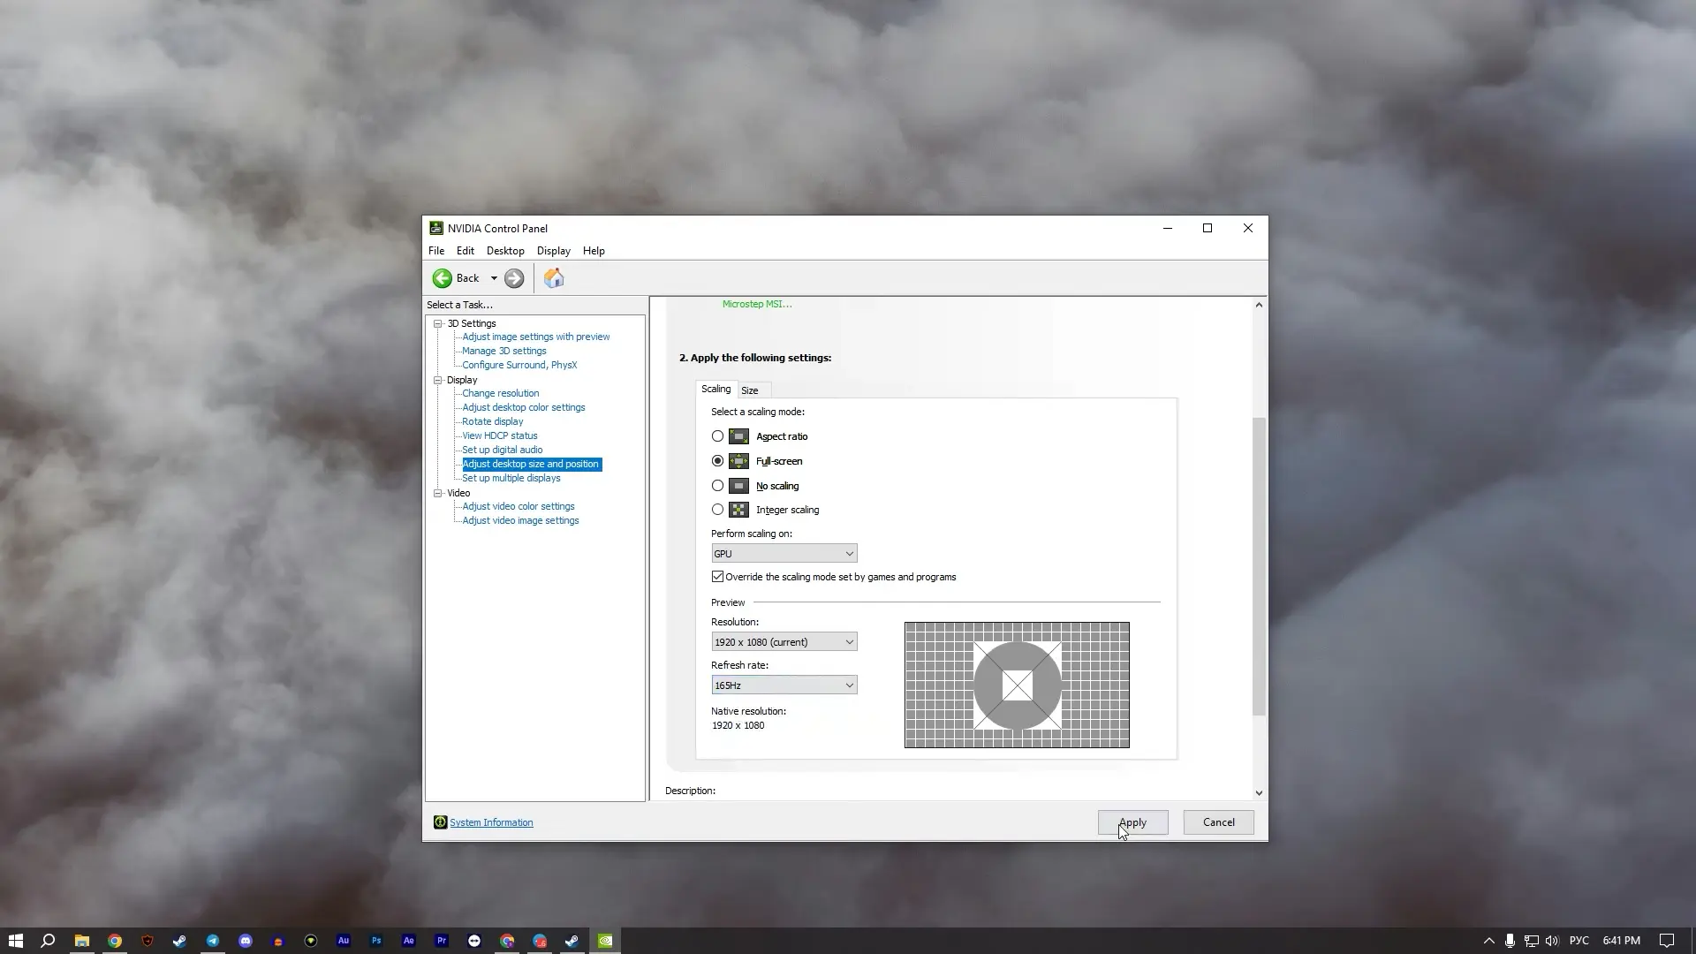Viewport: 1696px width, 954px height.
Task: Click the Aspect ratio mode icon
Action: click(738, 436)
